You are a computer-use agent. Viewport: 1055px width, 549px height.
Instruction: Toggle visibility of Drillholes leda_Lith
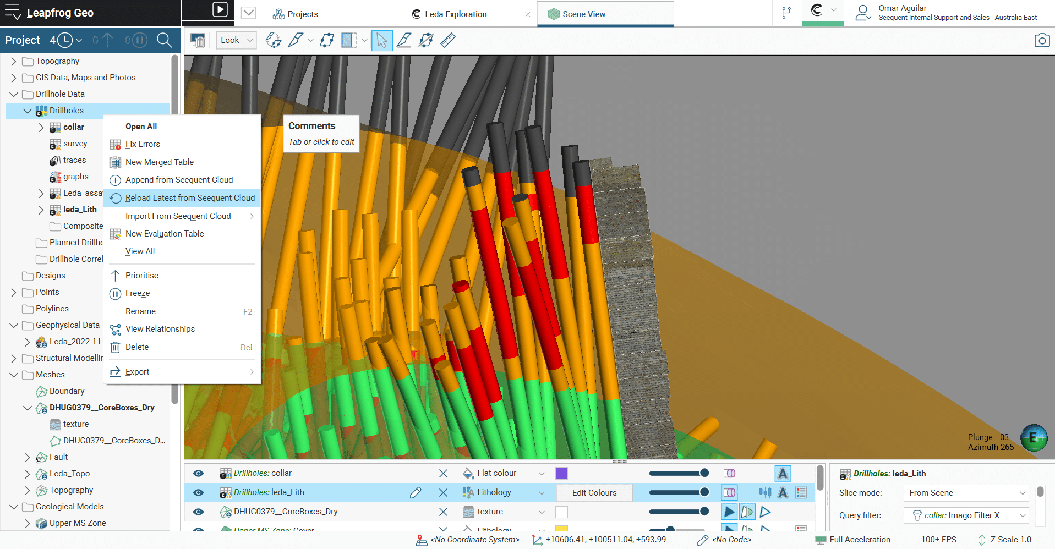tap(199, 493)
